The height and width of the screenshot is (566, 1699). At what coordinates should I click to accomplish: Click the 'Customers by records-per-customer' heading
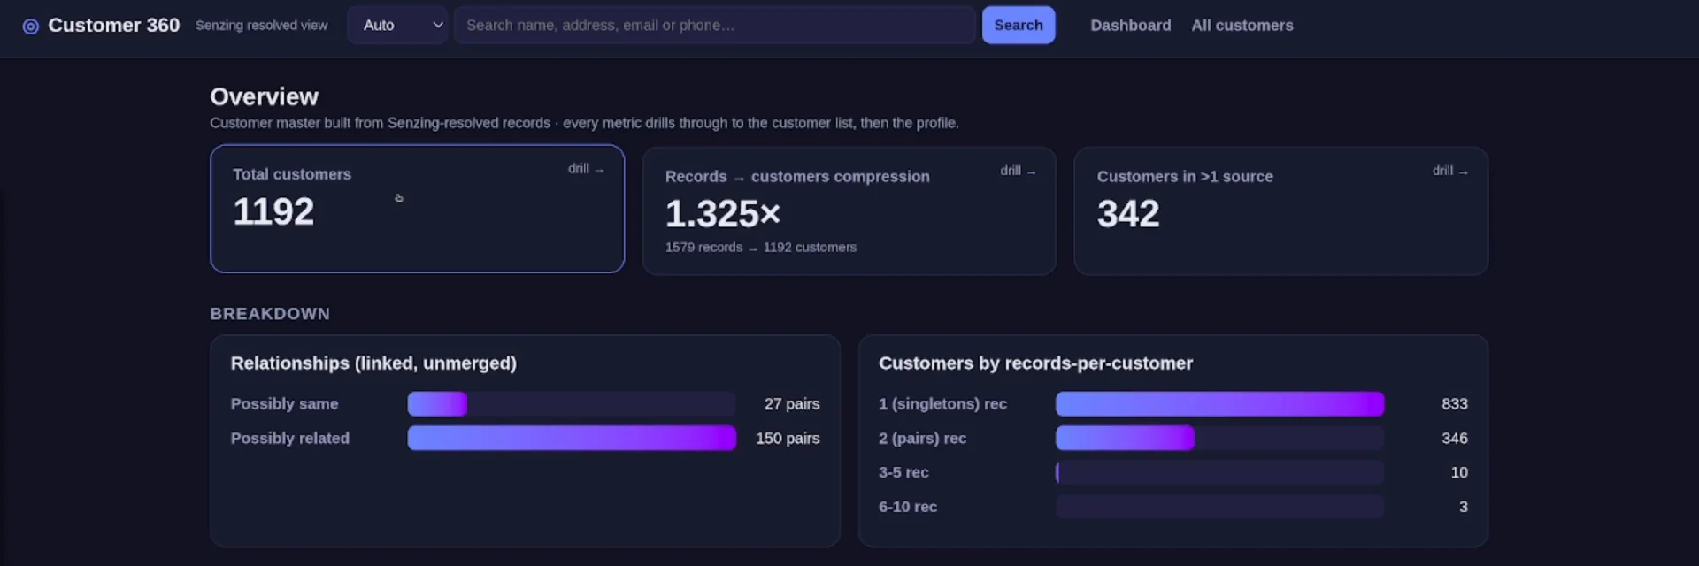[1035, 363]
